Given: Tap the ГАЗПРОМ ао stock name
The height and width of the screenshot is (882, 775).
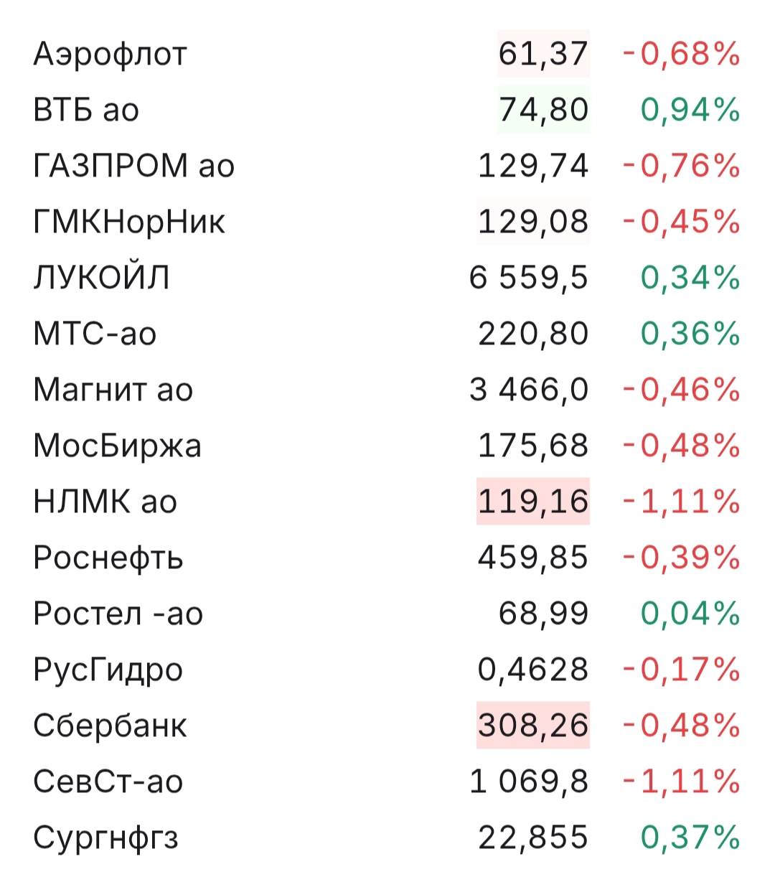Looking at the screenshot, I should pos(134,166).
